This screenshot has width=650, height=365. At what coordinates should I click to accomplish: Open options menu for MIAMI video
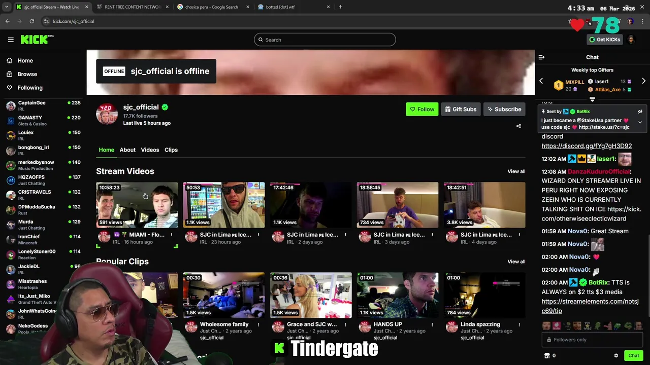point(172,235)
